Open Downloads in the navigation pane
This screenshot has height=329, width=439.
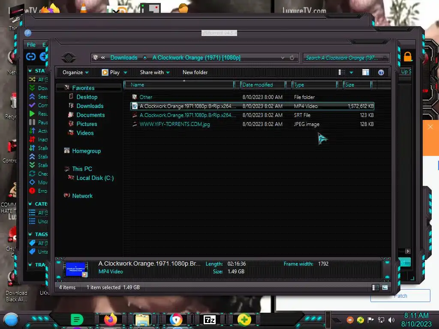tap(90, 106)
